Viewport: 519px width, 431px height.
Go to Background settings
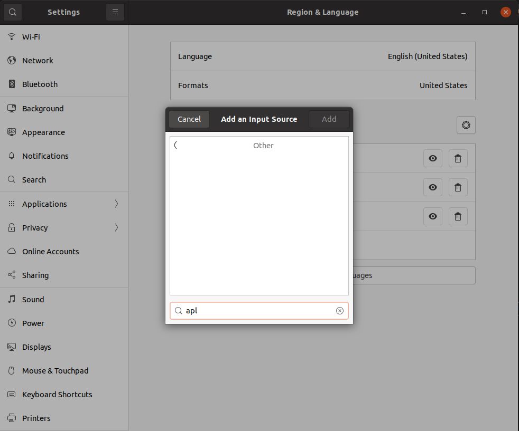64,109
